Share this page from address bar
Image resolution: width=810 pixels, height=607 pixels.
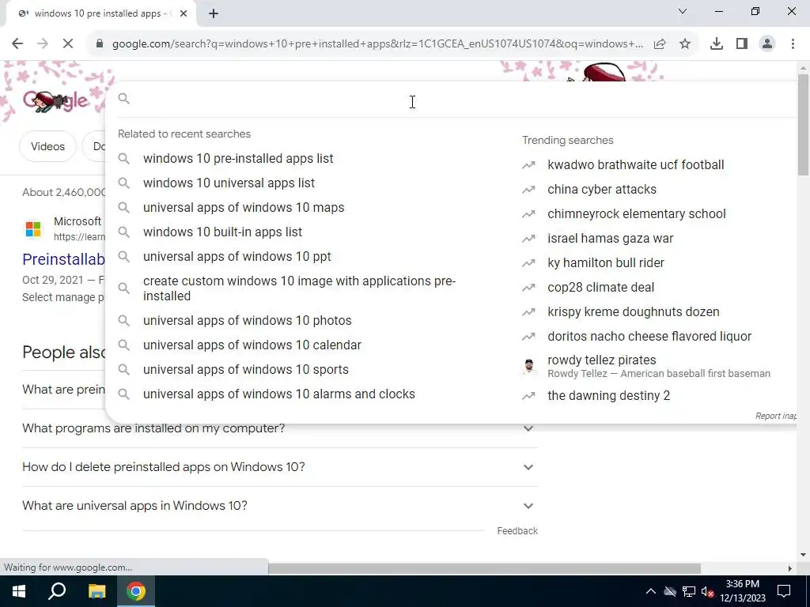point(660,44)
